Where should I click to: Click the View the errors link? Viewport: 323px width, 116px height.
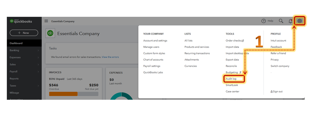[110, 57]
